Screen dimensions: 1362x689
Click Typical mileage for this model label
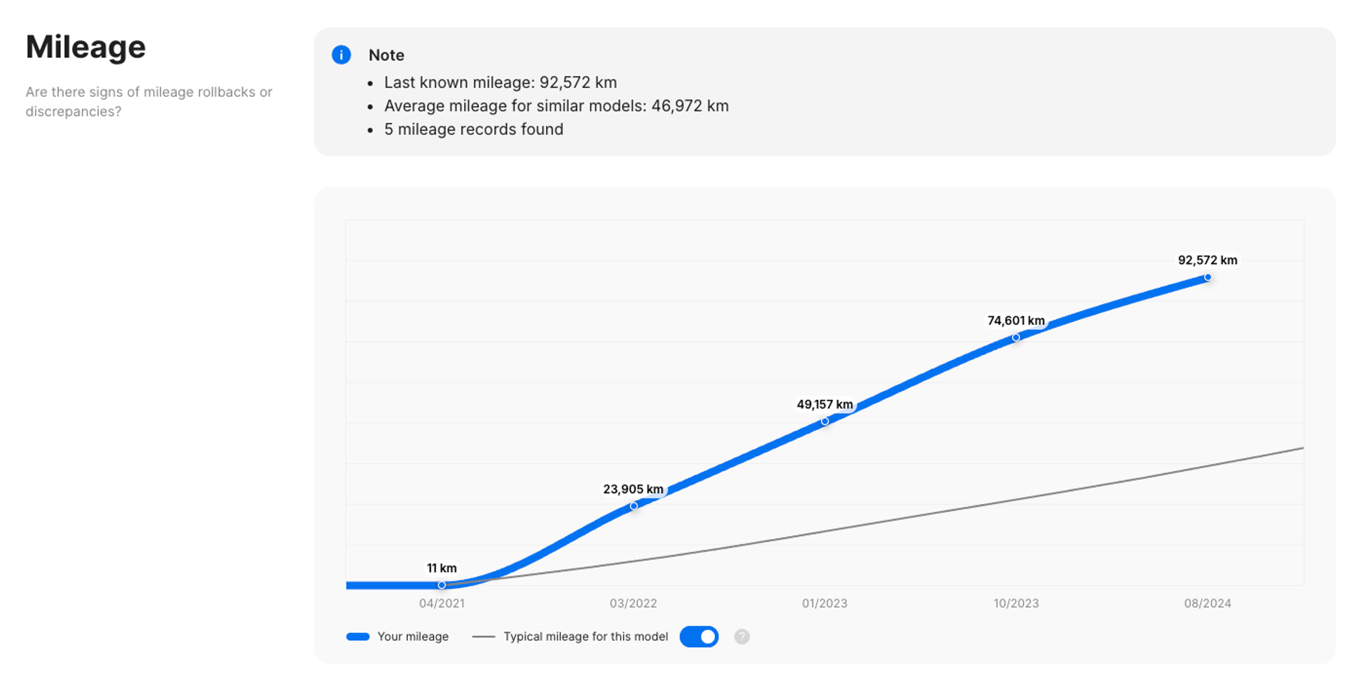[585, 636]
